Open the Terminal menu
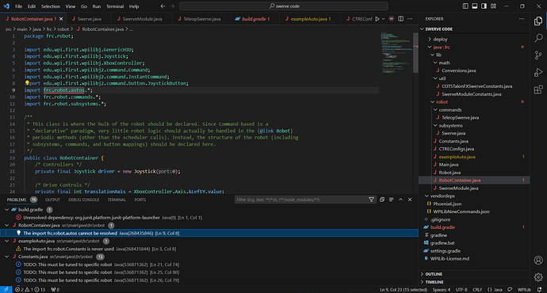This screenshot has height=293, width=547. (x=115, y=6)
